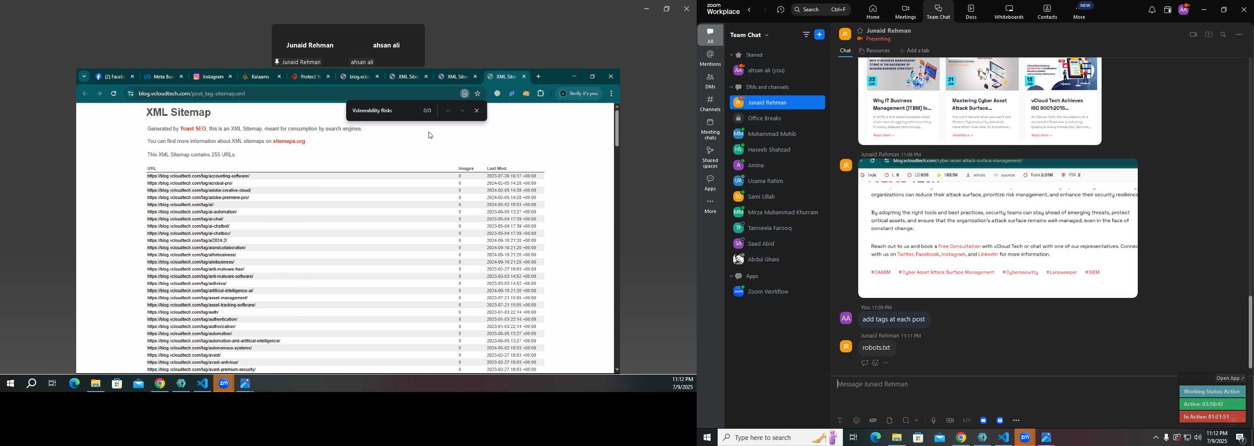Select Mentions in the chat sidebar
Image resolution: width=1254 pixels, height=446 pixels.
(x=711, y=58)
